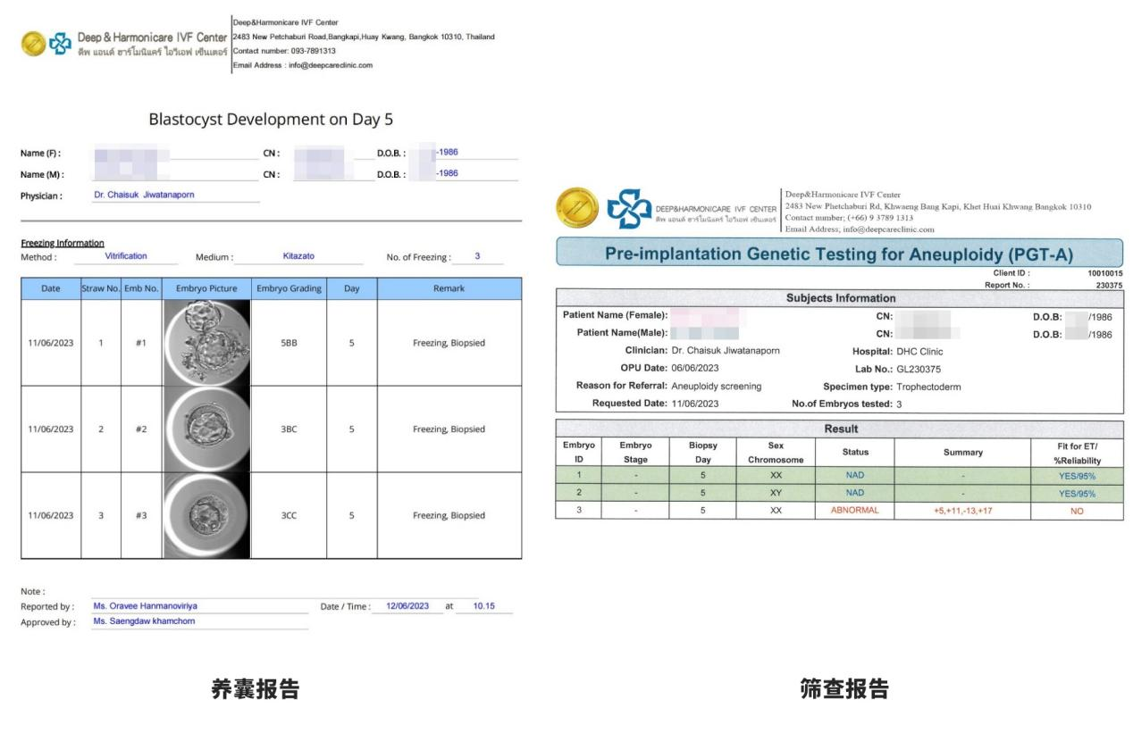The width and height of the screenshot is (1133, 733).
Task: Click the 筛查报告 caption
Action: (844, 689)
